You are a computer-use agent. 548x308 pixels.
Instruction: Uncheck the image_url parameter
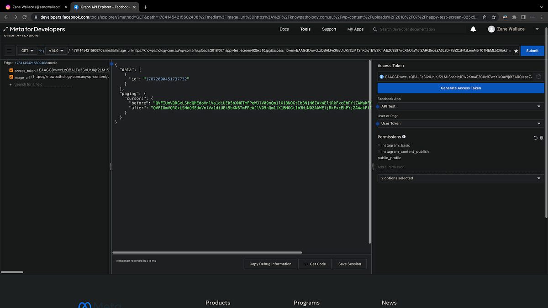click(11, 77)
